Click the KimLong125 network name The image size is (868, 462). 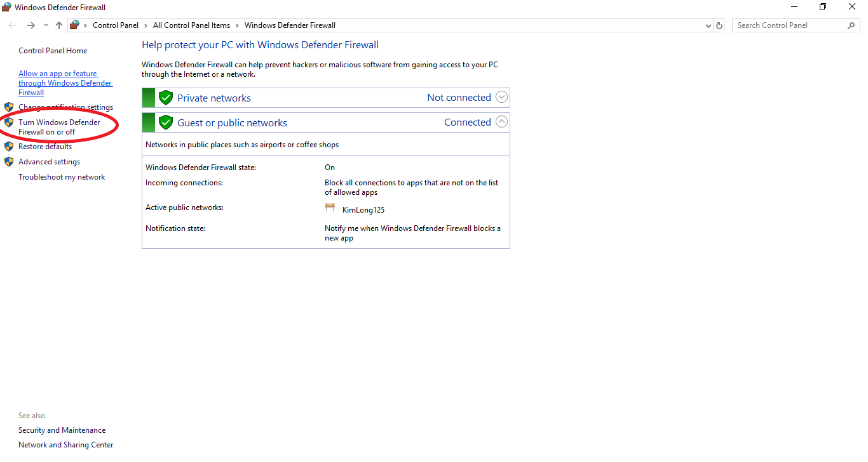click(x=363, y=210)
